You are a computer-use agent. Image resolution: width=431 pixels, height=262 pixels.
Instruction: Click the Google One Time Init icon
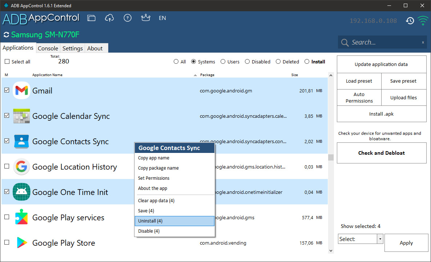[x=21, y=192]
